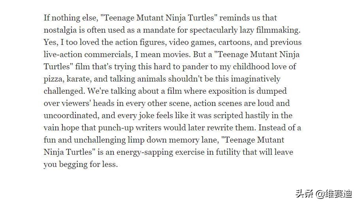Click the word "dumped" at the line end
Image resolution: width=358 pixels, height=204 pixels.
[x=271, y=91]
